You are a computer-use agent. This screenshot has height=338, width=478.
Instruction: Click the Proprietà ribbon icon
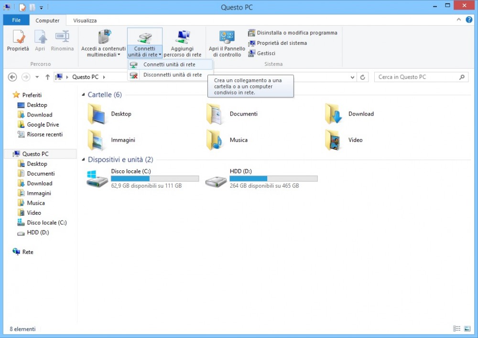pos(18,37)
